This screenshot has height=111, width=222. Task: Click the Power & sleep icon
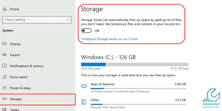[x=4, y=88]
